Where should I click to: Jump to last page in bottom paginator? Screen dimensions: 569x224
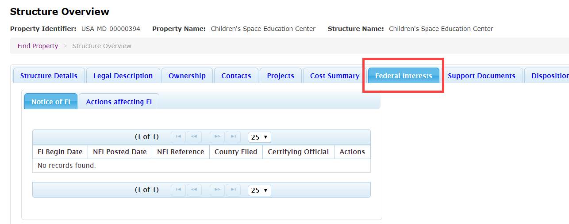tap(233, 190)
